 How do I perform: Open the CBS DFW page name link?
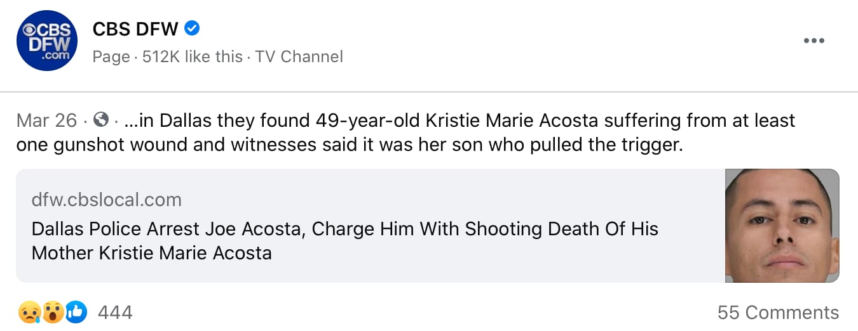(137, 29)
